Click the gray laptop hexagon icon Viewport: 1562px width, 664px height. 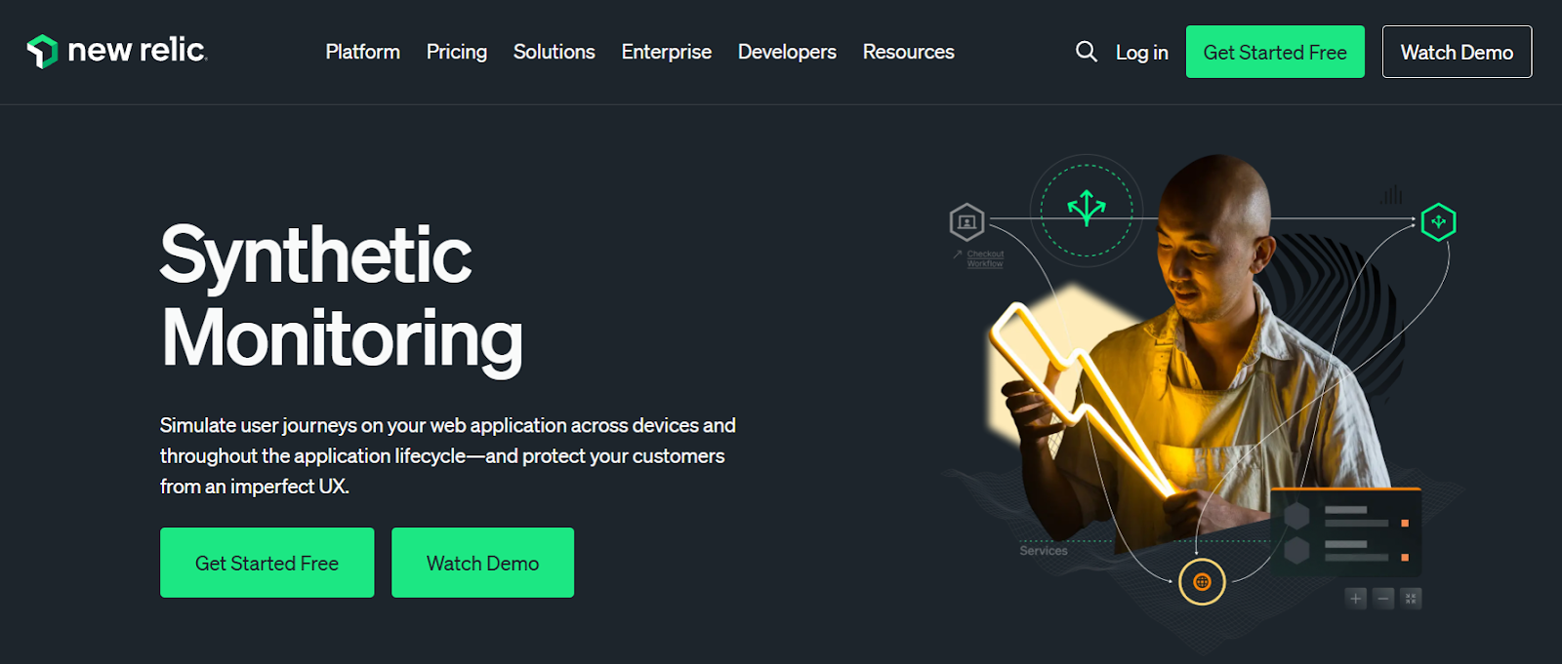click(966, 222)
